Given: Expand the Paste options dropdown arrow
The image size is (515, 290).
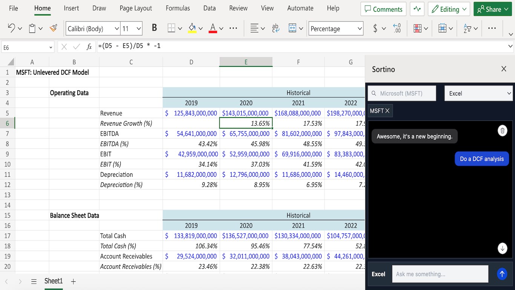Looking at the screenshot, I should 40,29.
